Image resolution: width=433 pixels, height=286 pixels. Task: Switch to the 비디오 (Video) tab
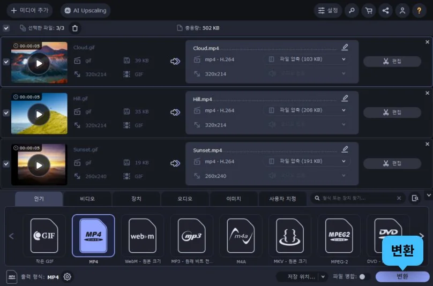click(x=87, y=199)
